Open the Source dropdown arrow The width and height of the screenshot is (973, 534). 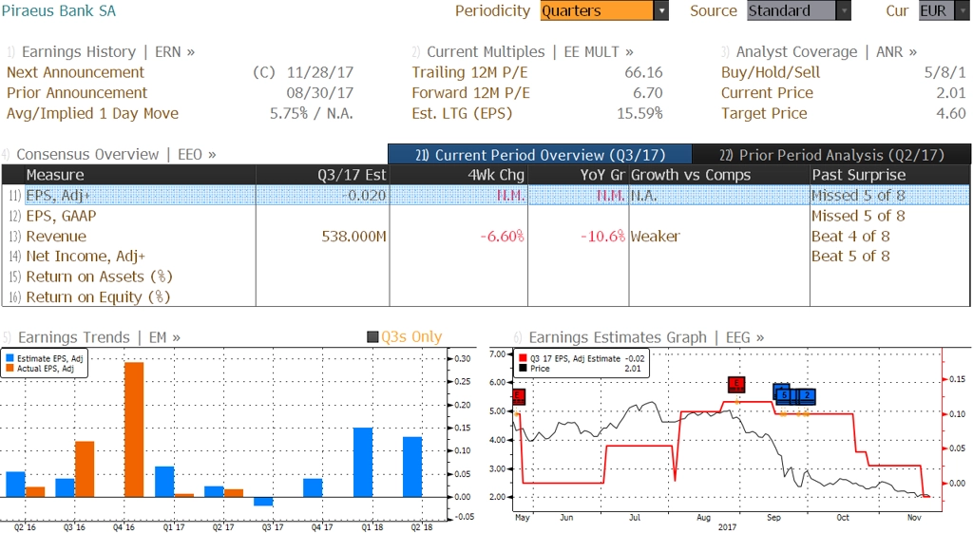point(844,11)
